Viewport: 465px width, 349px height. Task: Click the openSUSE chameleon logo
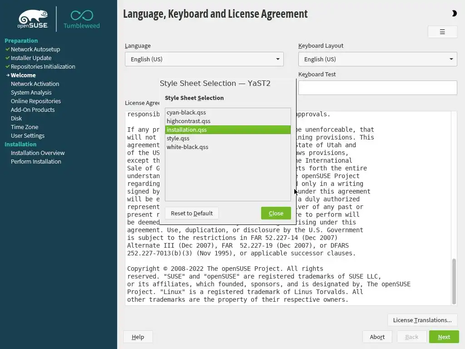(33, 19)
